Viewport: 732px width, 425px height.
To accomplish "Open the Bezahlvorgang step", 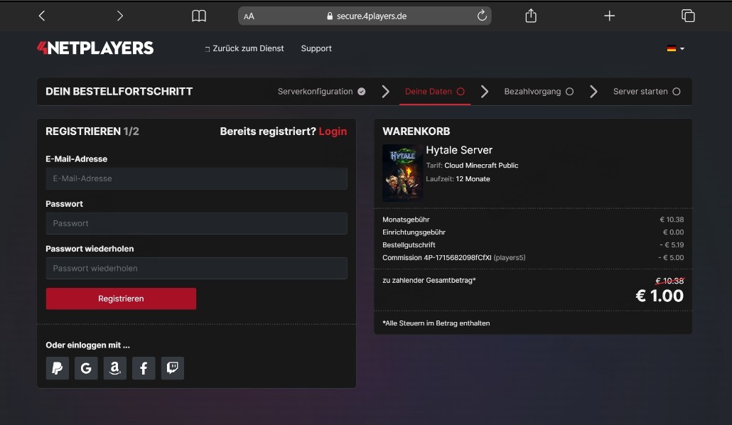I will [x=533, y=91].
